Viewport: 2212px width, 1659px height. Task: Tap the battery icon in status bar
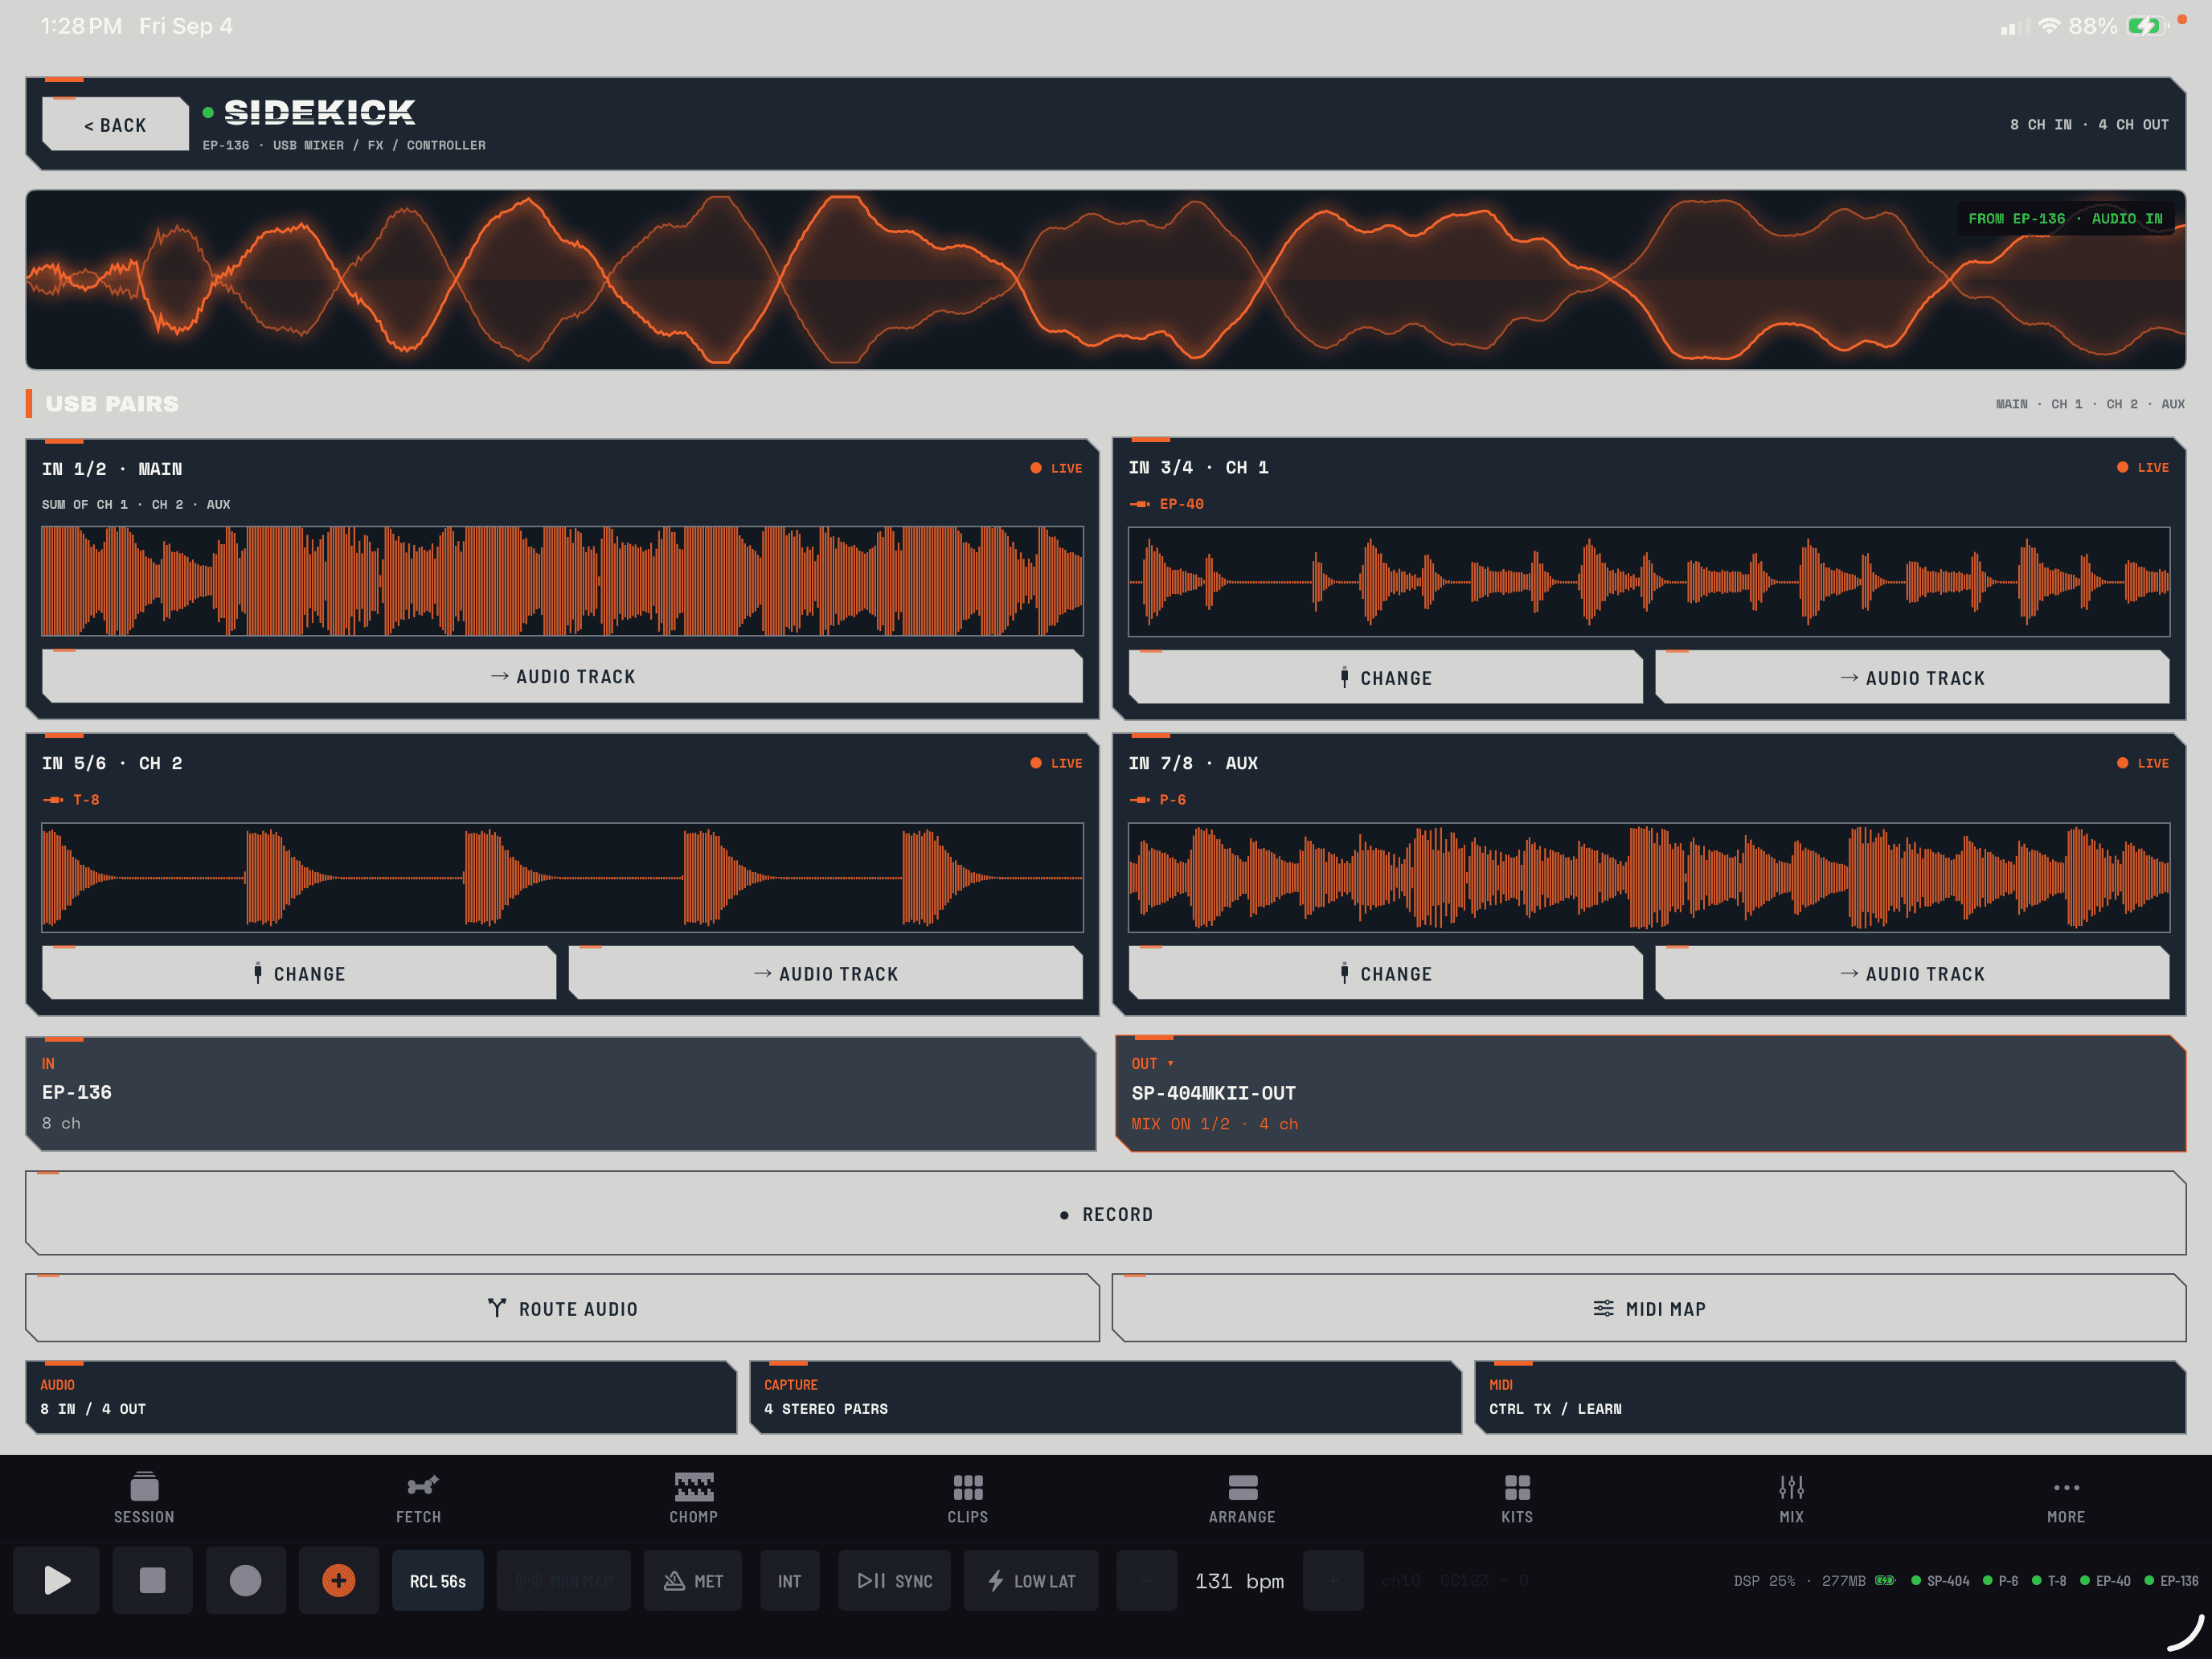point(2146,26)
